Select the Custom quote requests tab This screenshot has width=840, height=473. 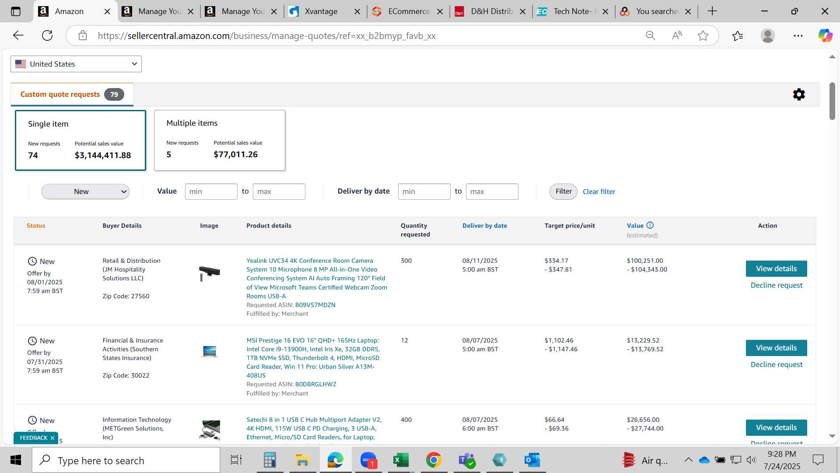point(72,95)
